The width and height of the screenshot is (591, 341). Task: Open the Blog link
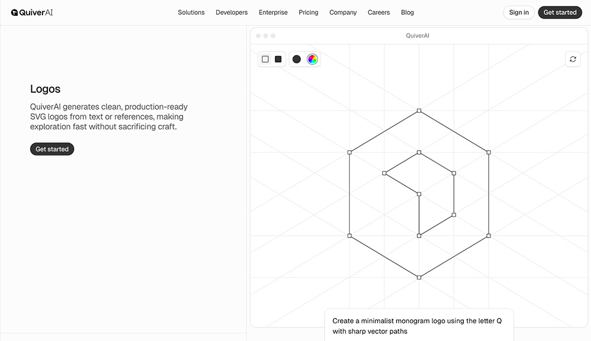[x=407, y=12]
